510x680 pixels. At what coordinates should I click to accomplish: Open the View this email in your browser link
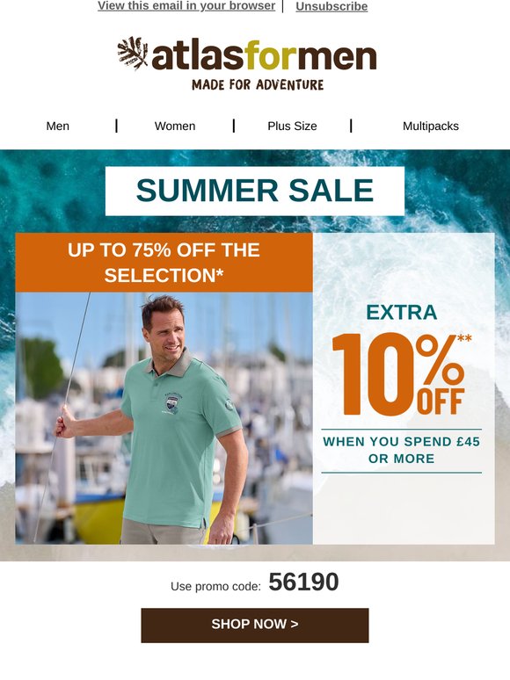186,6
